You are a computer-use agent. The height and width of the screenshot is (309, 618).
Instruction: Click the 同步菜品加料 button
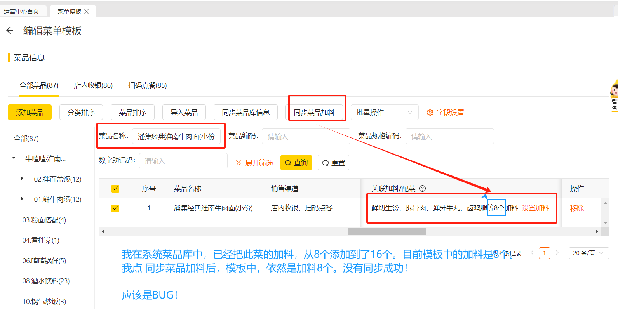click(x=314, y=113)
